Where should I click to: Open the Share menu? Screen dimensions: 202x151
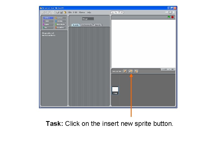[82, 13]
